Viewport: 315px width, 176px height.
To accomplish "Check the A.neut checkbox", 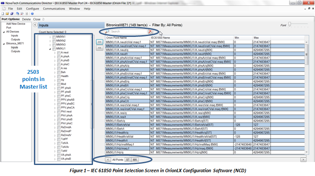I will pos(59,53).
